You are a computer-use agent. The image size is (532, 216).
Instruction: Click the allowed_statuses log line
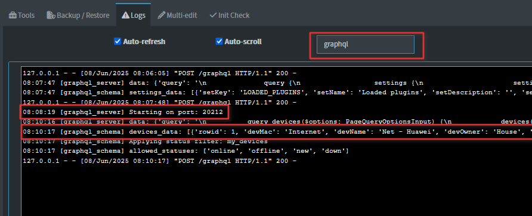point(185,151)
